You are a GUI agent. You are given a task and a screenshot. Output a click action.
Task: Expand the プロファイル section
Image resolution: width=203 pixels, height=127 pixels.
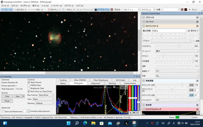point(143,17)
